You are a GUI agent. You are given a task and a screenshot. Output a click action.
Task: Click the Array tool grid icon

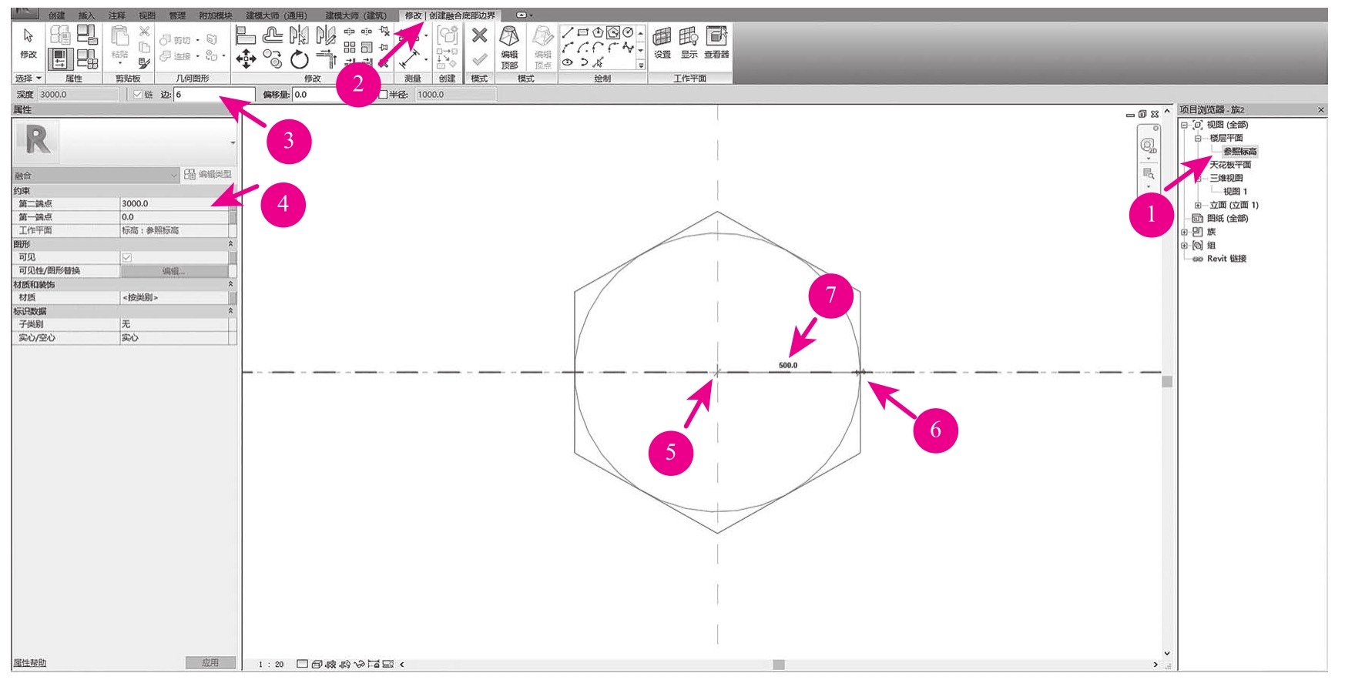click(350, 48)
